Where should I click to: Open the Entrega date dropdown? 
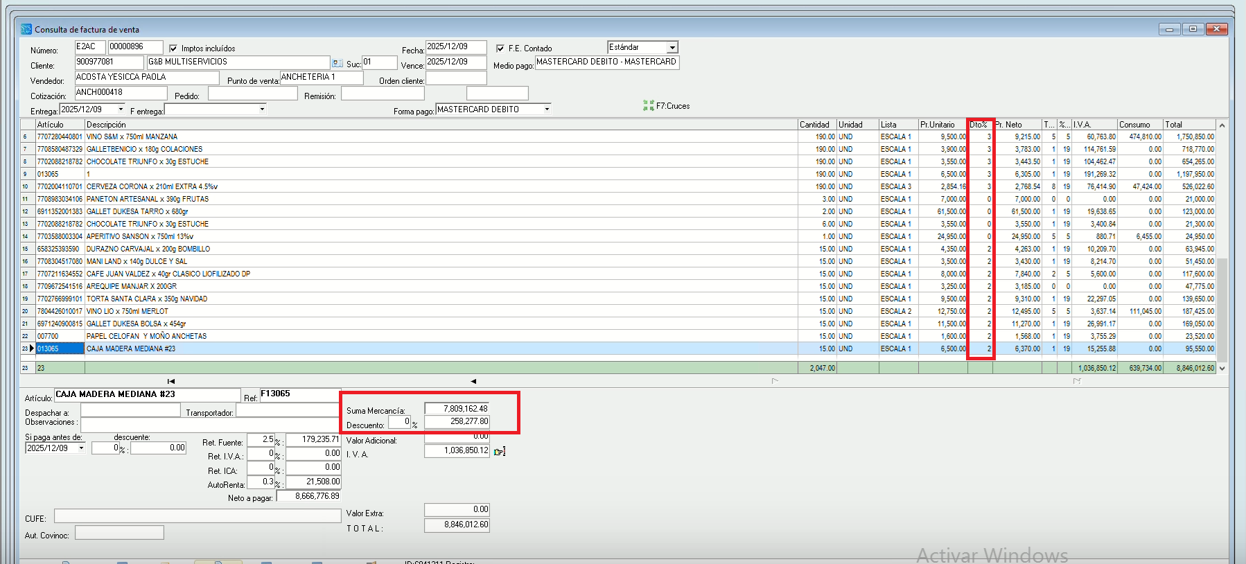(x=121, y=109)
